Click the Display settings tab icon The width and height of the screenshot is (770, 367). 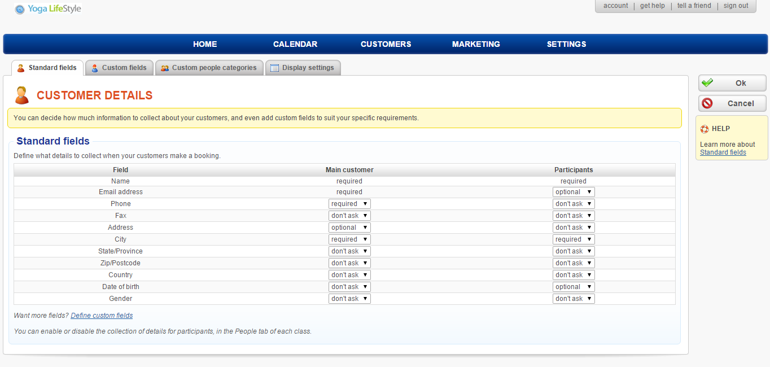click(x=275, y=68)
